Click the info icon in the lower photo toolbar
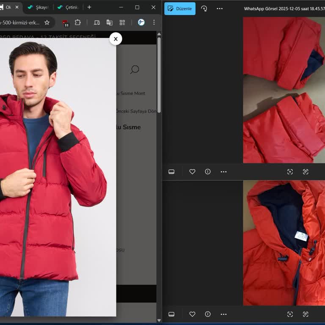The image size is (325, 325). (x=208, y=314)
